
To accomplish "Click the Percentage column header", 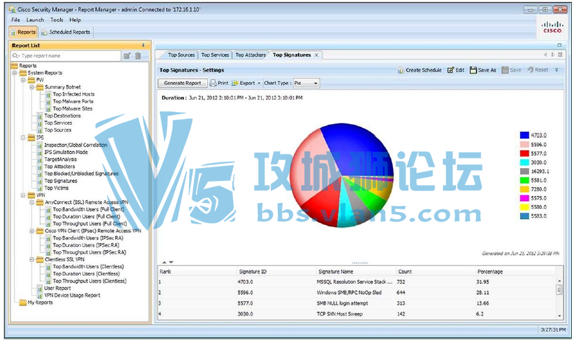I will pos(515,272).
